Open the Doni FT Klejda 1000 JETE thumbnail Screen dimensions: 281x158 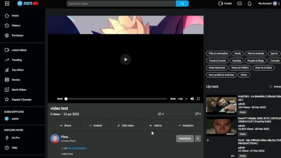(221, 126)
